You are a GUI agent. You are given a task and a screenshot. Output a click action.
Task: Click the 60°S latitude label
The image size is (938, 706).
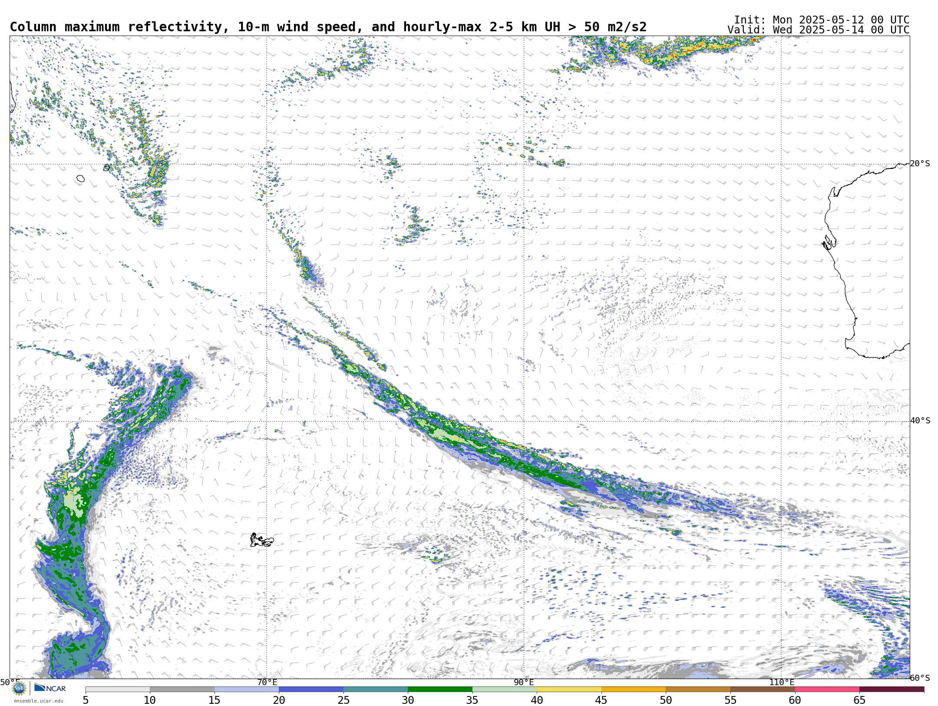(x=920, y=678)
